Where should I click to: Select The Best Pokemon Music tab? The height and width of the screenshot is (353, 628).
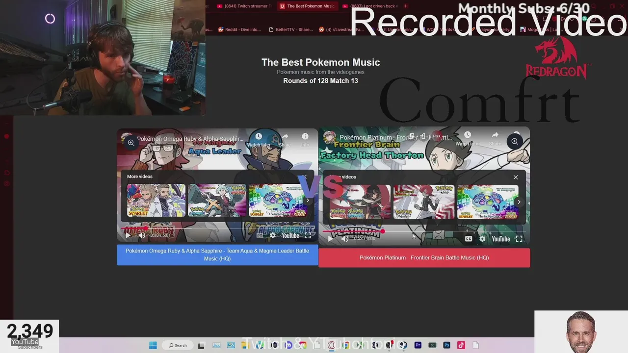[308, 6]
